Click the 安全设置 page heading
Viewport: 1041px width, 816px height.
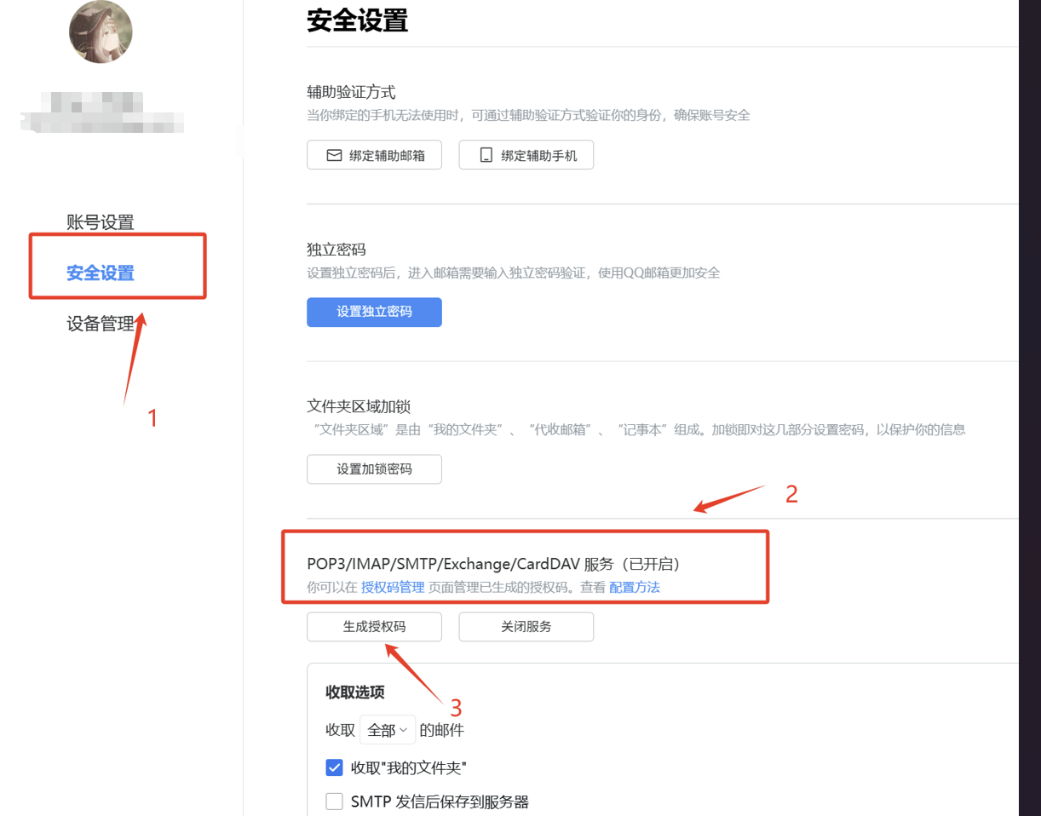(x=357, y=20)
